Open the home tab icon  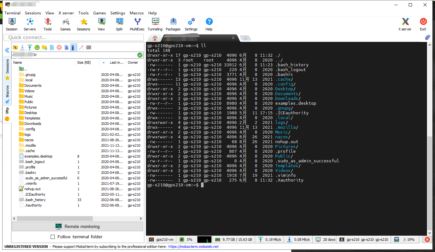155,38
